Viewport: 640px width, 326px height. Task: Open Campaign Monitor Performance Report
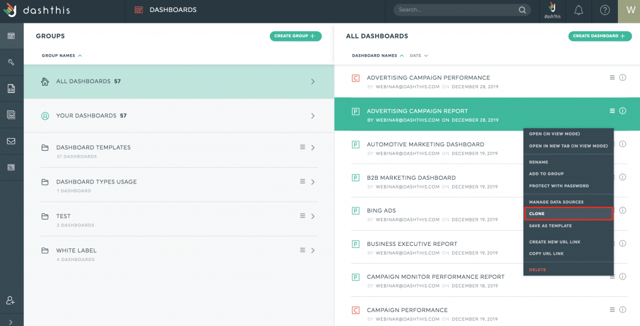tap(436, 277)
